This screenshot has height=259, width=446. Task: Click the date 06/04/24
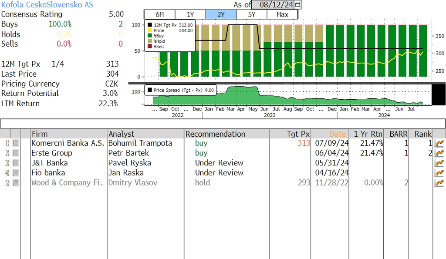[331, 153]
